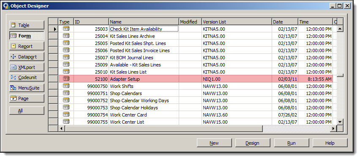Open the XMLport object category

pyautogui.click(x=27, y=67)
